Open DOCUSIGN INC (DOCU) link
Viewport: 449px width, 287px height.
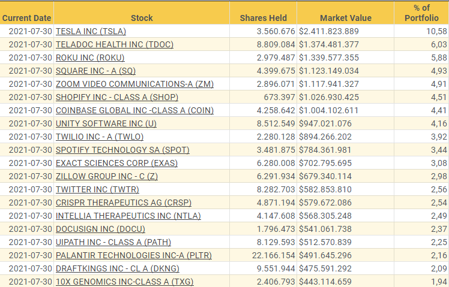[100, 228]
